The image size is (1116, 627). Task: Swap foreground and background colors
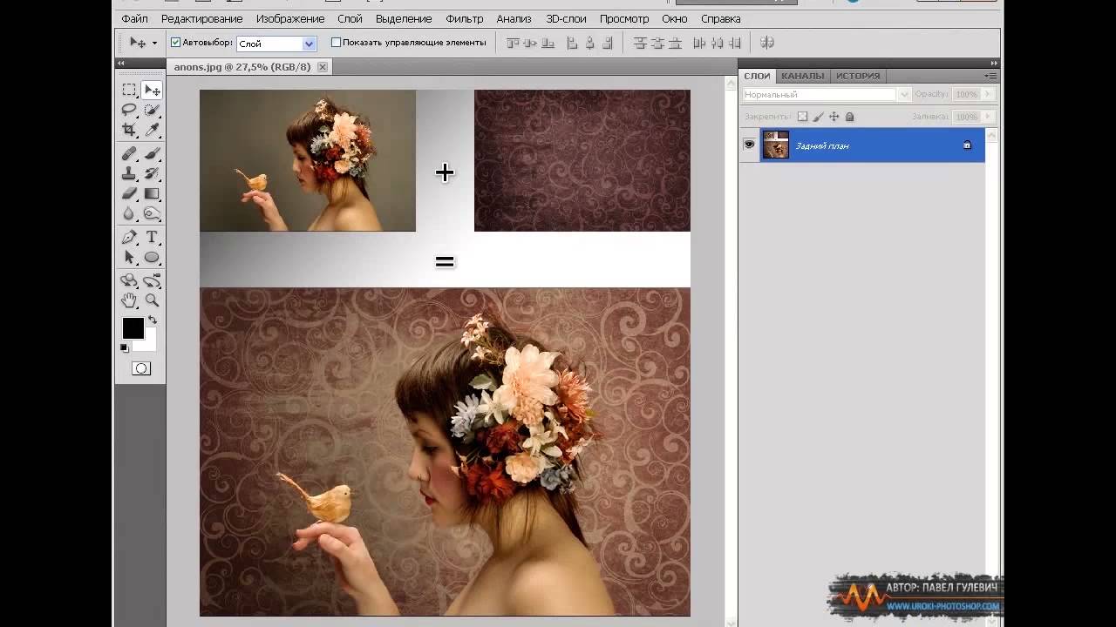coord(153,320)
